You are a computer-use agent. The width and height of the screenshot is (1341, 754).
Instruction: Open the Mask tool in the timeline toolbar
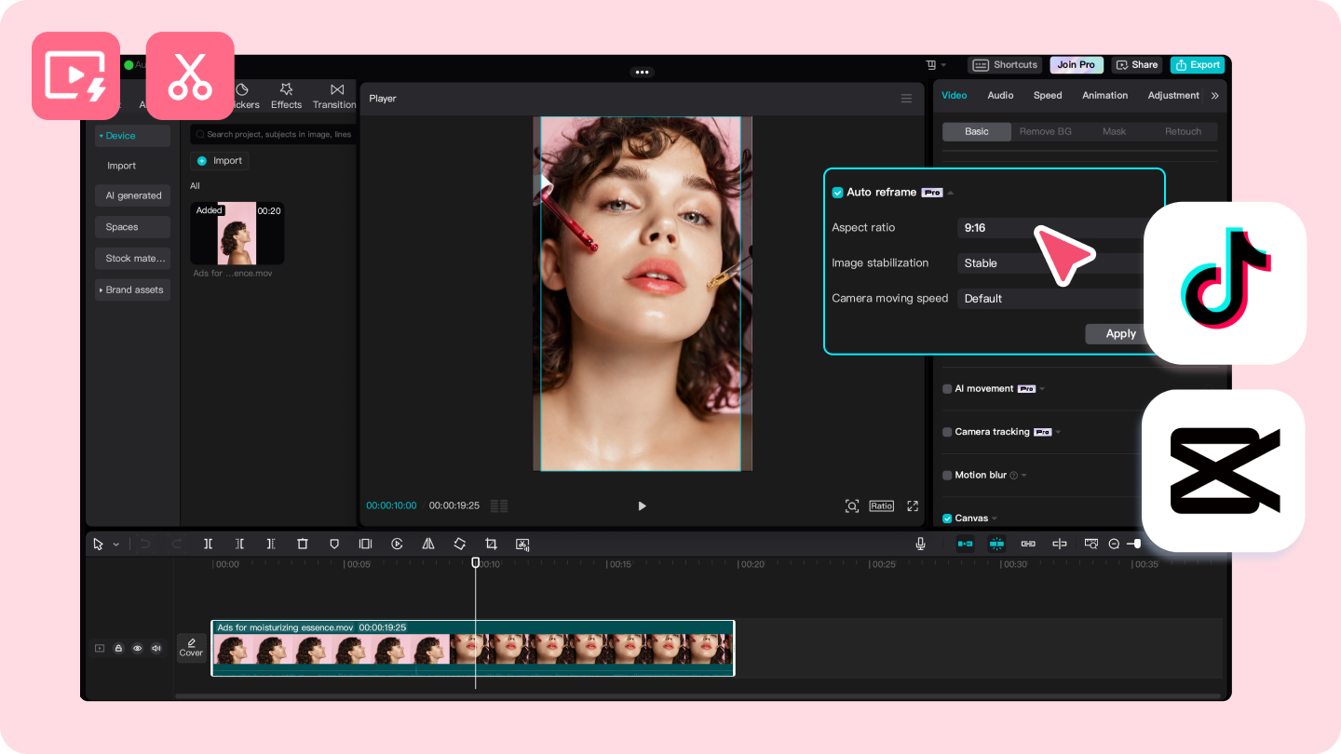(x=334, y=544)
